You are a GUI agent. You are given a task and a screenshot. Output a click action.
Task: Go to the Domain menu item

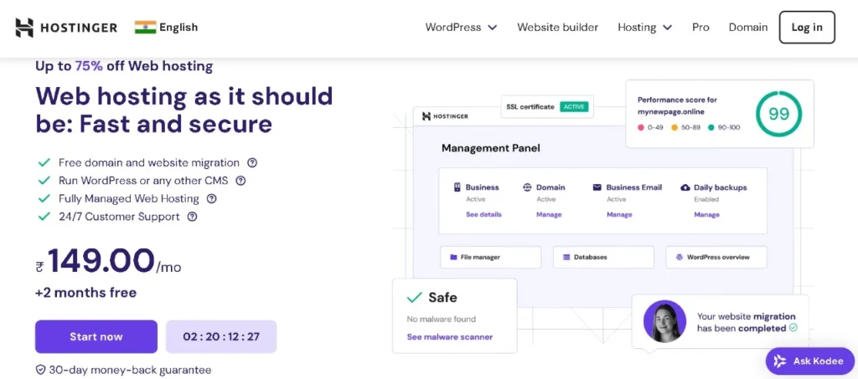747,28
